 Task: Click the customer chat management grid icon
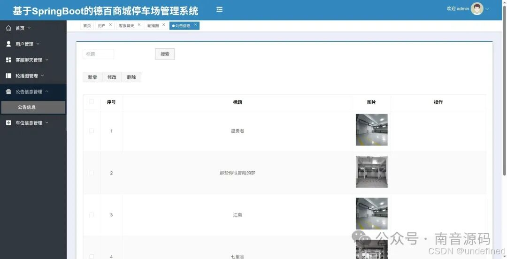pos(9,60)
